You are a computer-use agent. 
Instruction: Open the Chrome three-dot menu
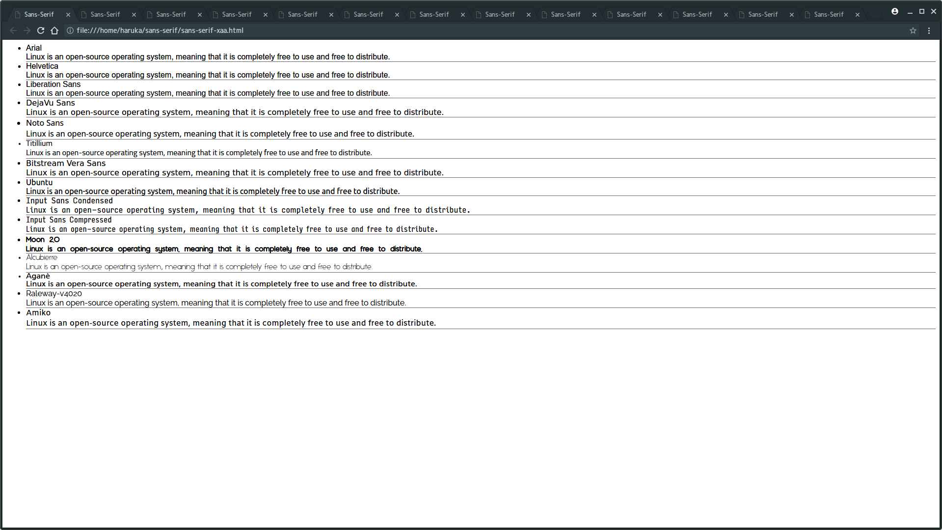click(x=929, y=30)
